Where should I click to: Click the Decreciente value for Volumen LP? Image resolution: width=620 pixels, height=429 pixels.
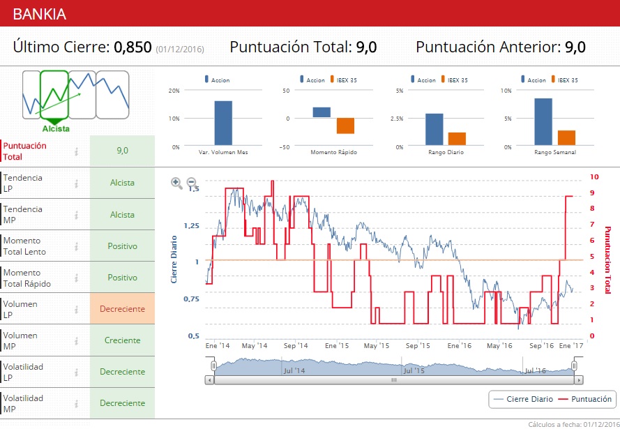pos(122,309)
